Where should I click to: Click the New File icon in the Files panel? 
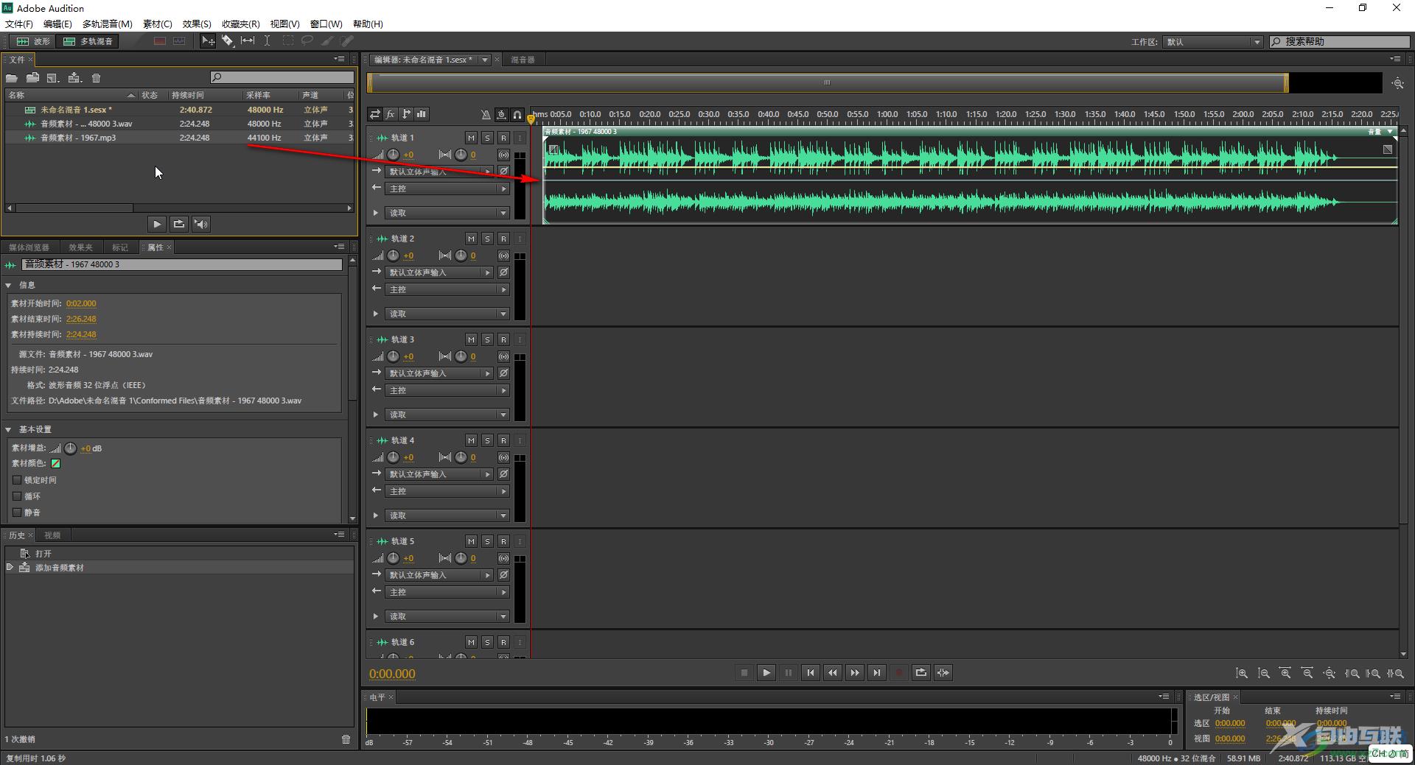[x=53, y=78]
